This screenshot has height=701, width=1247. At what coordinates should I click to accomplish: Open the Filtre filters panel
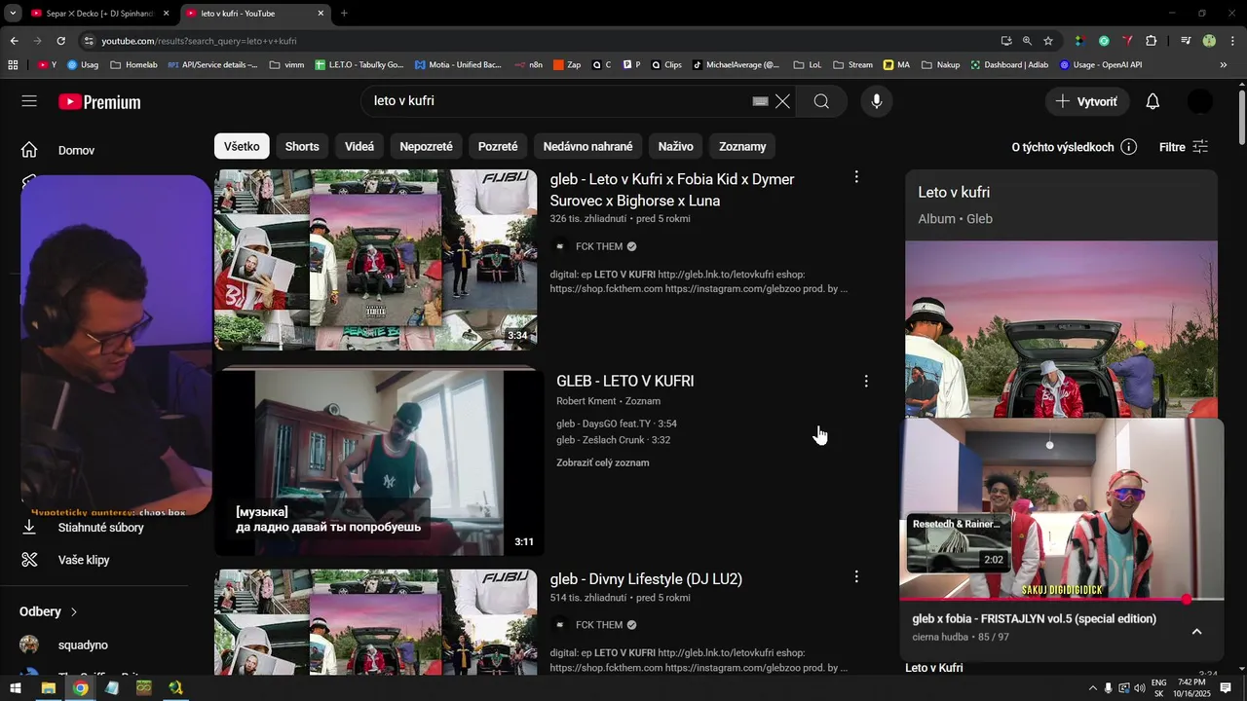[x=1184, y=147]
